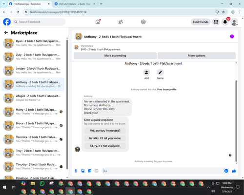Click the voice clip microphone icon
The height and width of the screenshot is (195, 244).
(x=76, y=171)
